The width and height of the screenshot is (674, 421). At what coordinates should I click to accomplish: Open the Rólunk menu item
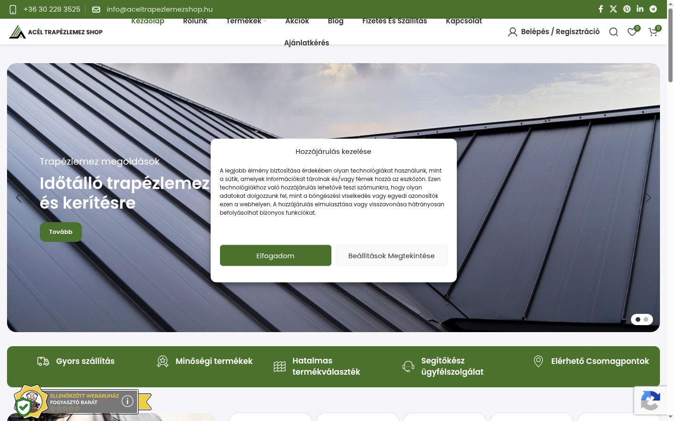pyautogui.click(x=195, y=21)
